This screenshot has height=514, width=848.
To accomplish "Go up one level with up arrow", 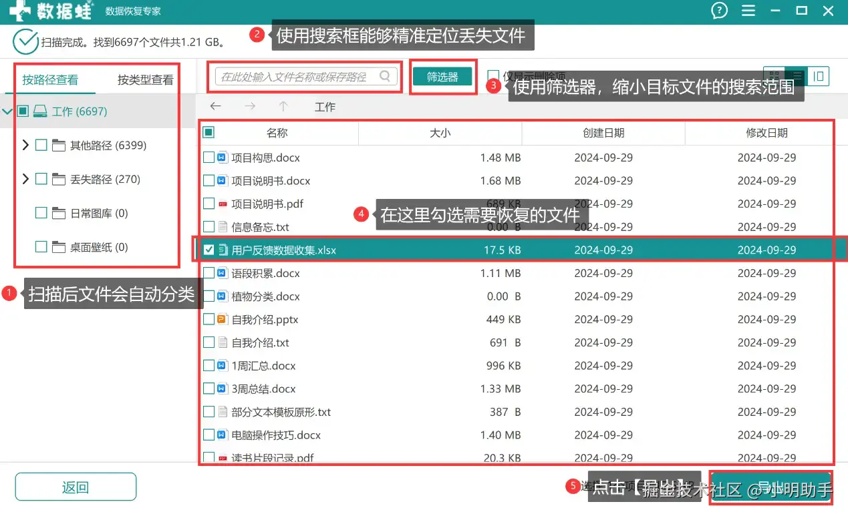I will pyautogui.click(x=283, y=107).
